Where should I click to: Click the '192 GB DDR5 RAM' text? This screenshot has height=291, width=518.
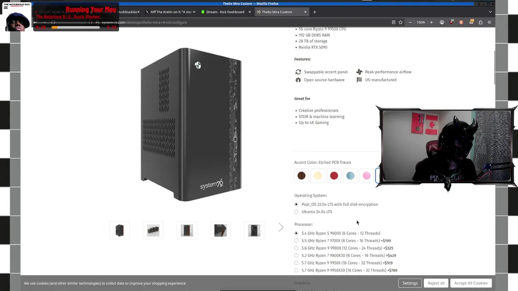(314, 35)
